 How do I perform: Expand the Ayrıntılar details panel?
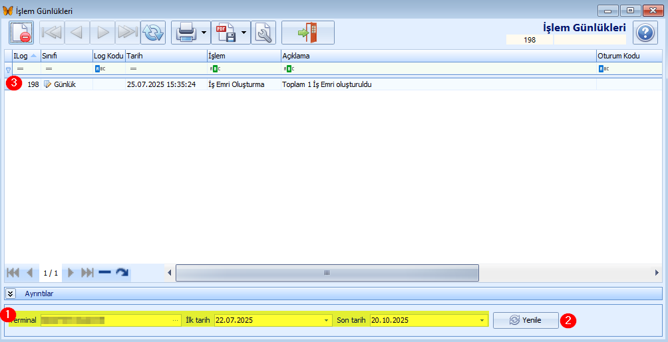click(x=11, y=293)
